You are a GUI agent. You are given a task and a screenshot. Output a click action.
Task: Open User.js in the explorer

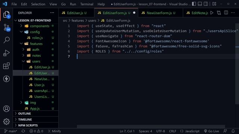(36, 85)
